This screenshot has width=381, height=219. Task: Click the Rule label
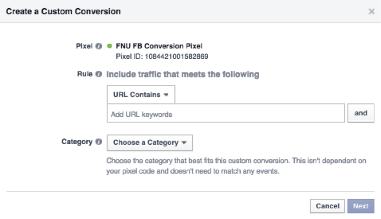(x=85, y=74)
